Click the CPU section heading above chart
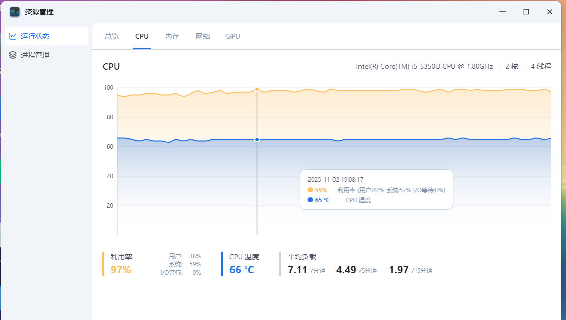 pyautogui.click(x=111, y=67)
